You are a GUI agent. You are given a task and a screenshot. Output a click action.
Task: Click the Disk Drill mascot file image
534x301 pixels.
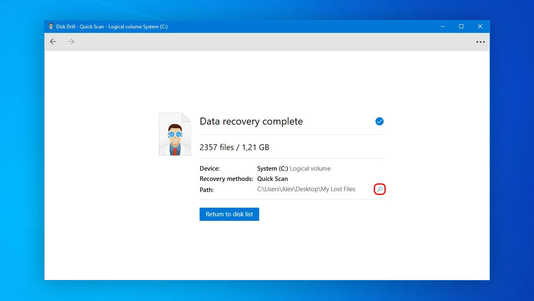[x=175, y=134]
